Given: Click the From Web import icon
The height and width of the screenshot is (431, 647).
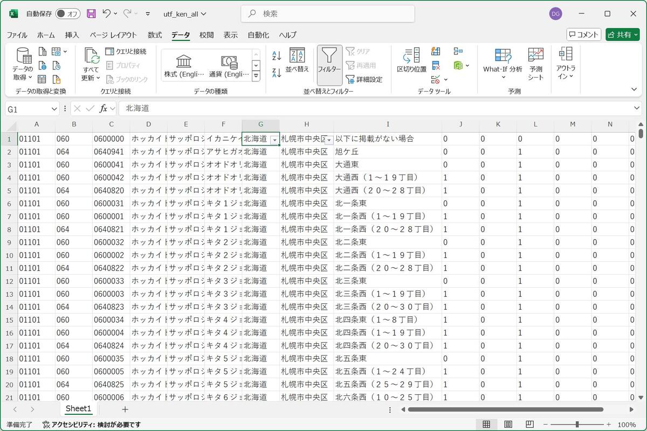Looking at the screenshot, I should pos(43,65).
